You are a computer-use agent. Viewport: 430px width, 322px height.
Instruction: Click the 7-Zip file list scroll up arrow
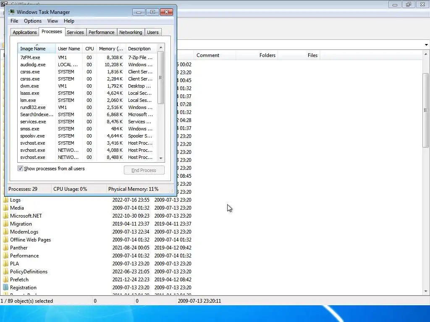pyautogui.click(x=426, y=54)
